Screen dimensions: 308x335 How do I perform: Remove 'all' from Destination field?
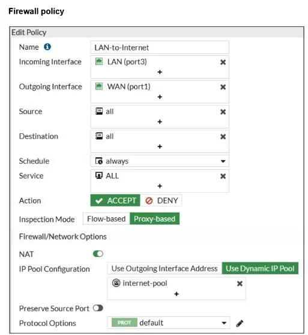tap(223, 136)
